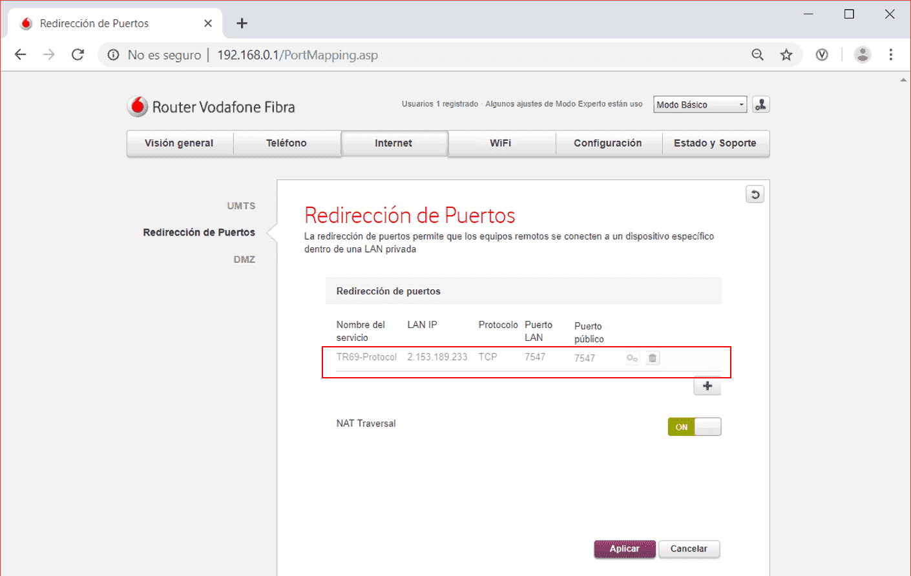Select DMZ in the left sidebar

[244, 260]
